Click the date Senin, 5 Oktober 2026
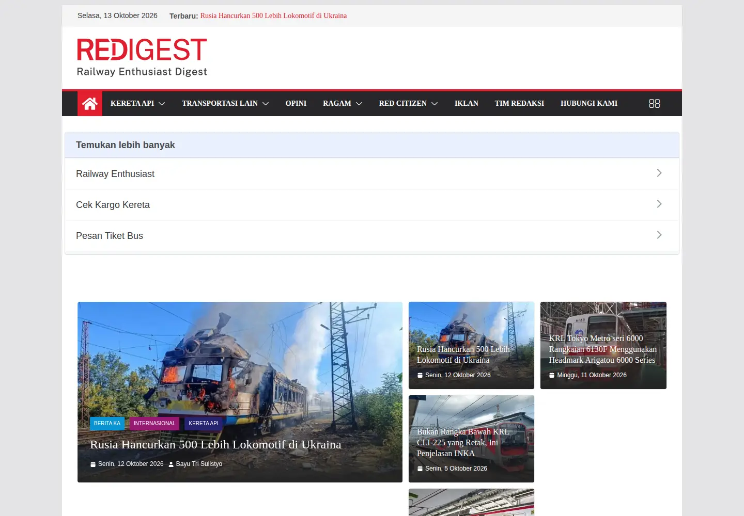The image size is (744, 516). [456, 469]
